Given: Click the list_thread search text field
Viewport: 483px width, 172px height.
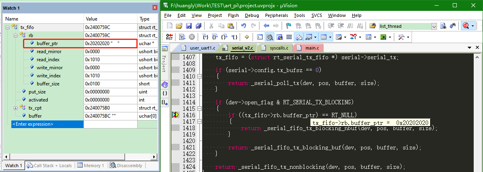Looking at the screenshot, I should pyautogui.click(x=404, y=26).
